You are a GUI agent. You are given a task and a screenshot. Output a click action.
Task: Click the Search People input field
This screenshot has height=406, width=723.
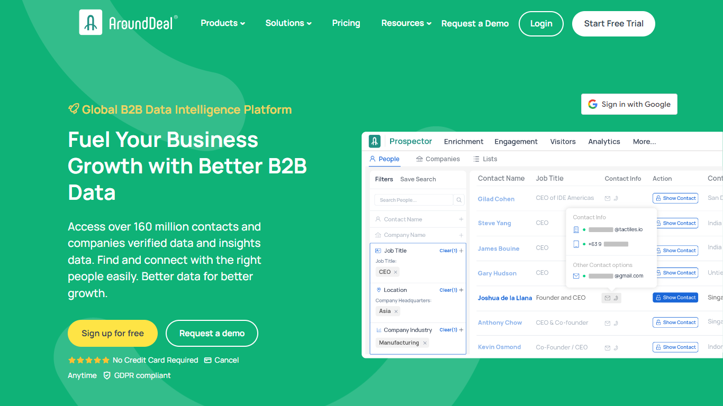pos(413,200)
